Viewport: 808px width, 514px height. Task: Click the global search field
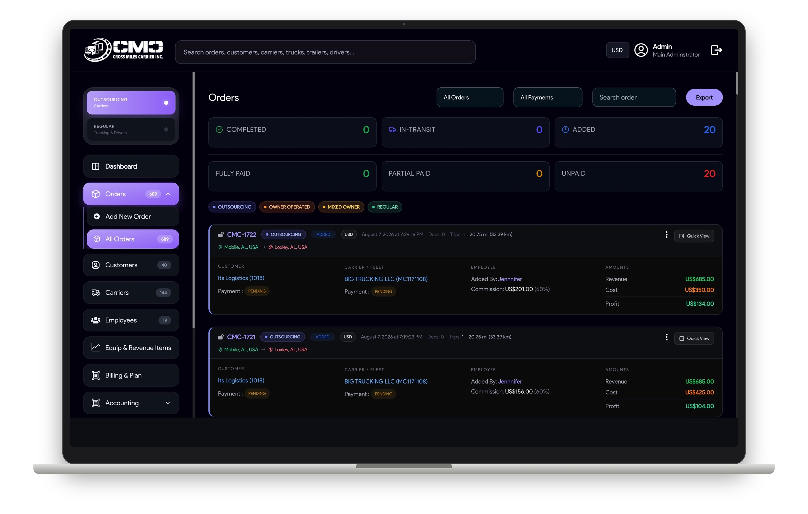[x=325, y=52]
